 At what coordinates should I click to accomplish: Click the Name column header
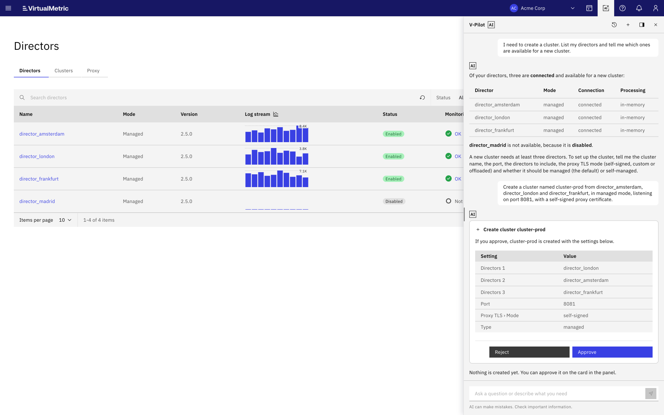(26, 114)
